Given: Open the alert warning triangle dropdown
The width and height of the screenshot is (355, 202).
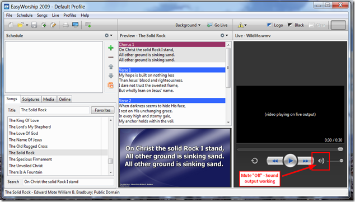Looking at the screenshot, I should pyautogui.click(x=242, y=25).
